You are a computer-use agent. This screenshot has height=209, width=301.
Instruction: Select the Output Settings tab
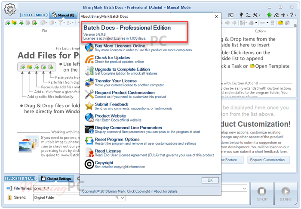pos(56,178)
